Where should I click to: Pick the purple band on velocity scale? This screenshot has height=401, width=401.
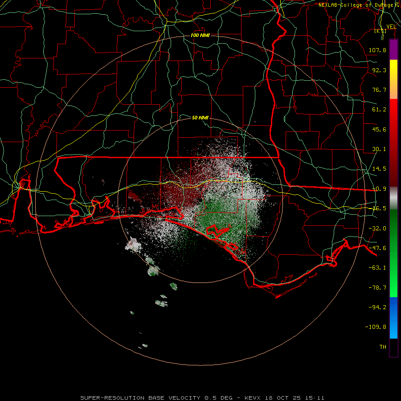click(393, 49)
